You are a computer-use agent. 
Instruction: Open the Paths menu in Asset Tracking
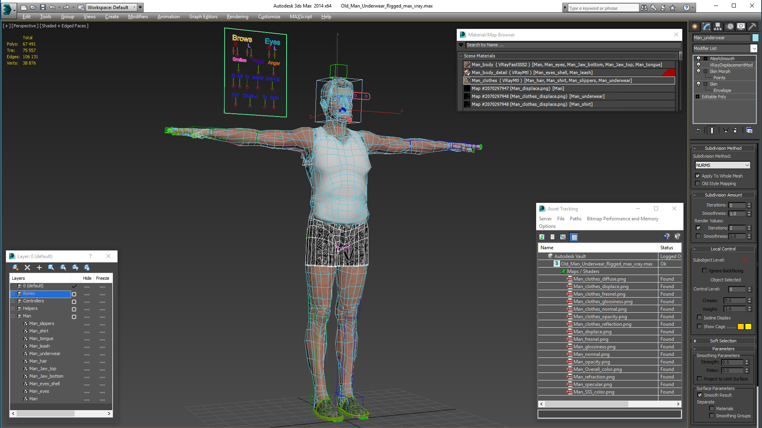575,219
